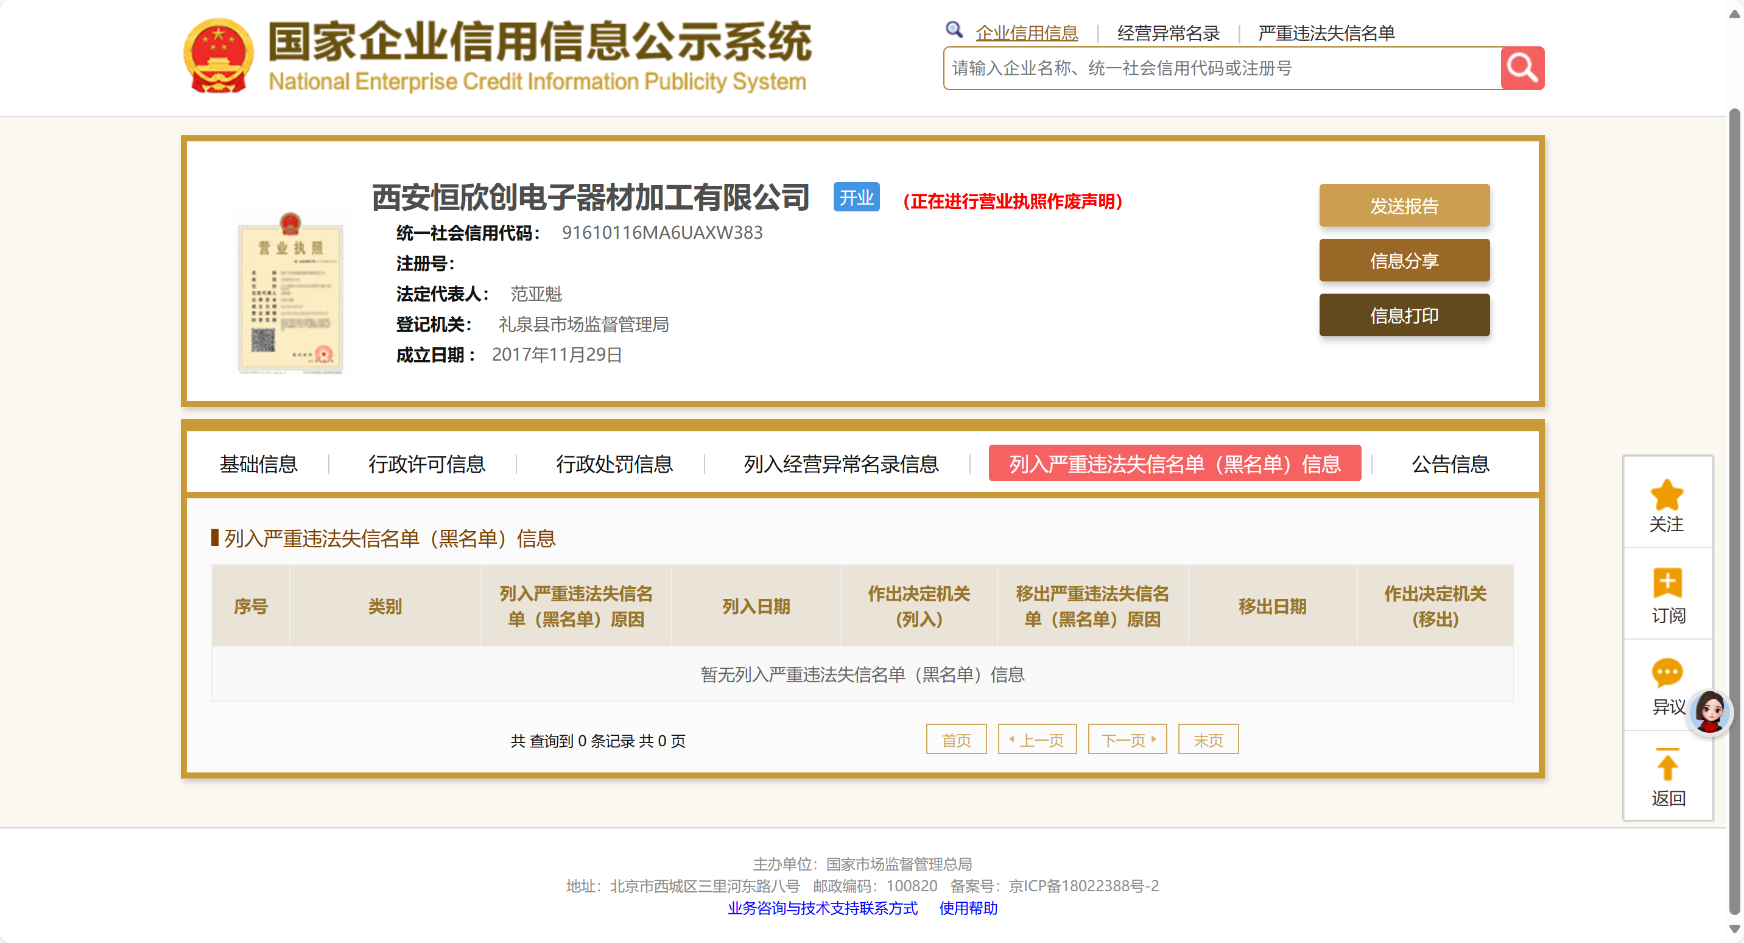Switch to 行政处罚信息 tab
This screenshot has width=1744, height=943.
click(613, 464)
